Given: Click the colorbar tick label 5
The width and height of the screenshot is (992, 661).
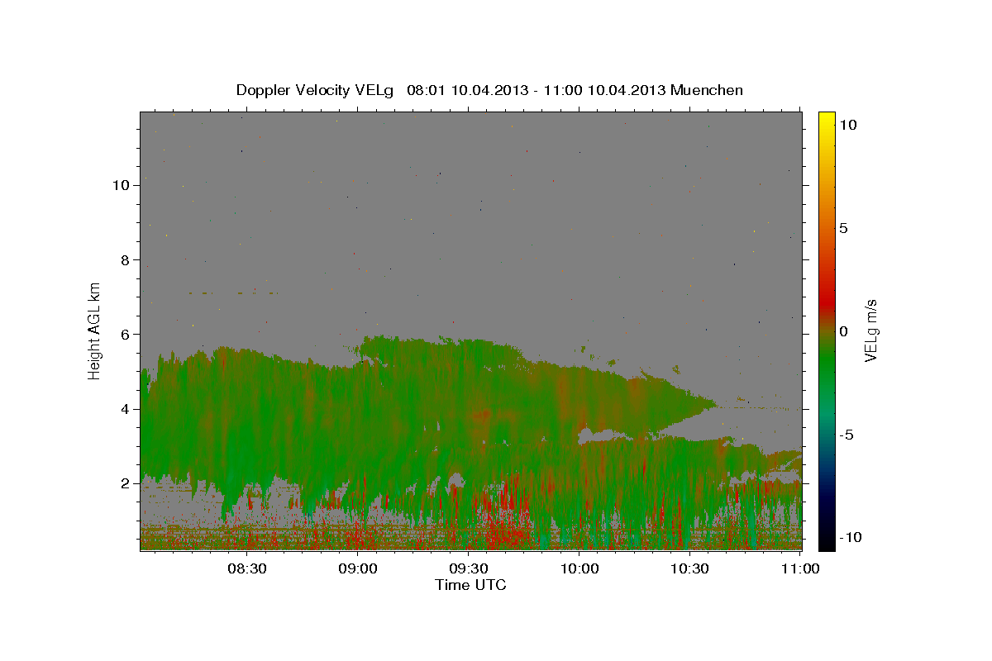Looking at the screenshot, I should coord(843,228).
